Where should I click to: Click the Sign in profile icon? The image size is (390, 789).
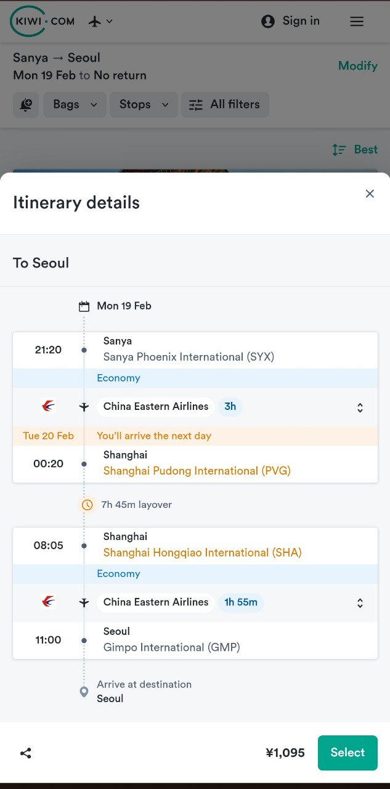click(x=268, y=22)
